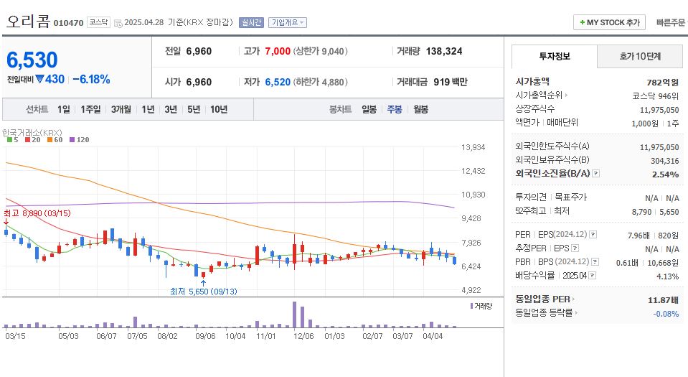Open the help icon next to PER EPS(2024.12)
This screenshot has height=377, width=688.
[x=593, y=235]
